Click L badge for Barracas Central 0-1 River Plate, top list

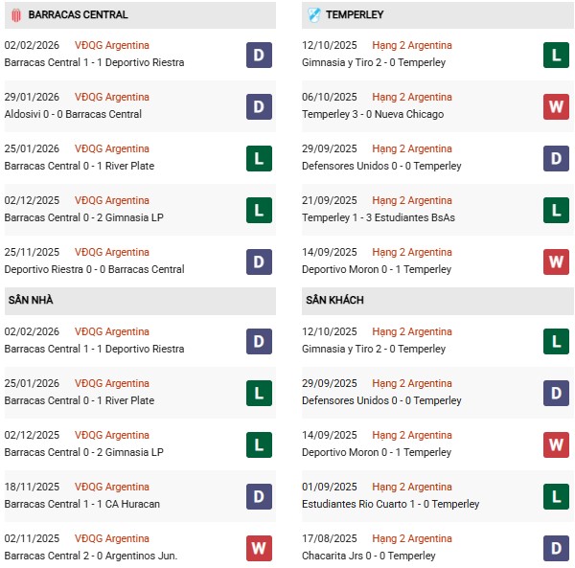pyautogui.click(x=259, y=158)
